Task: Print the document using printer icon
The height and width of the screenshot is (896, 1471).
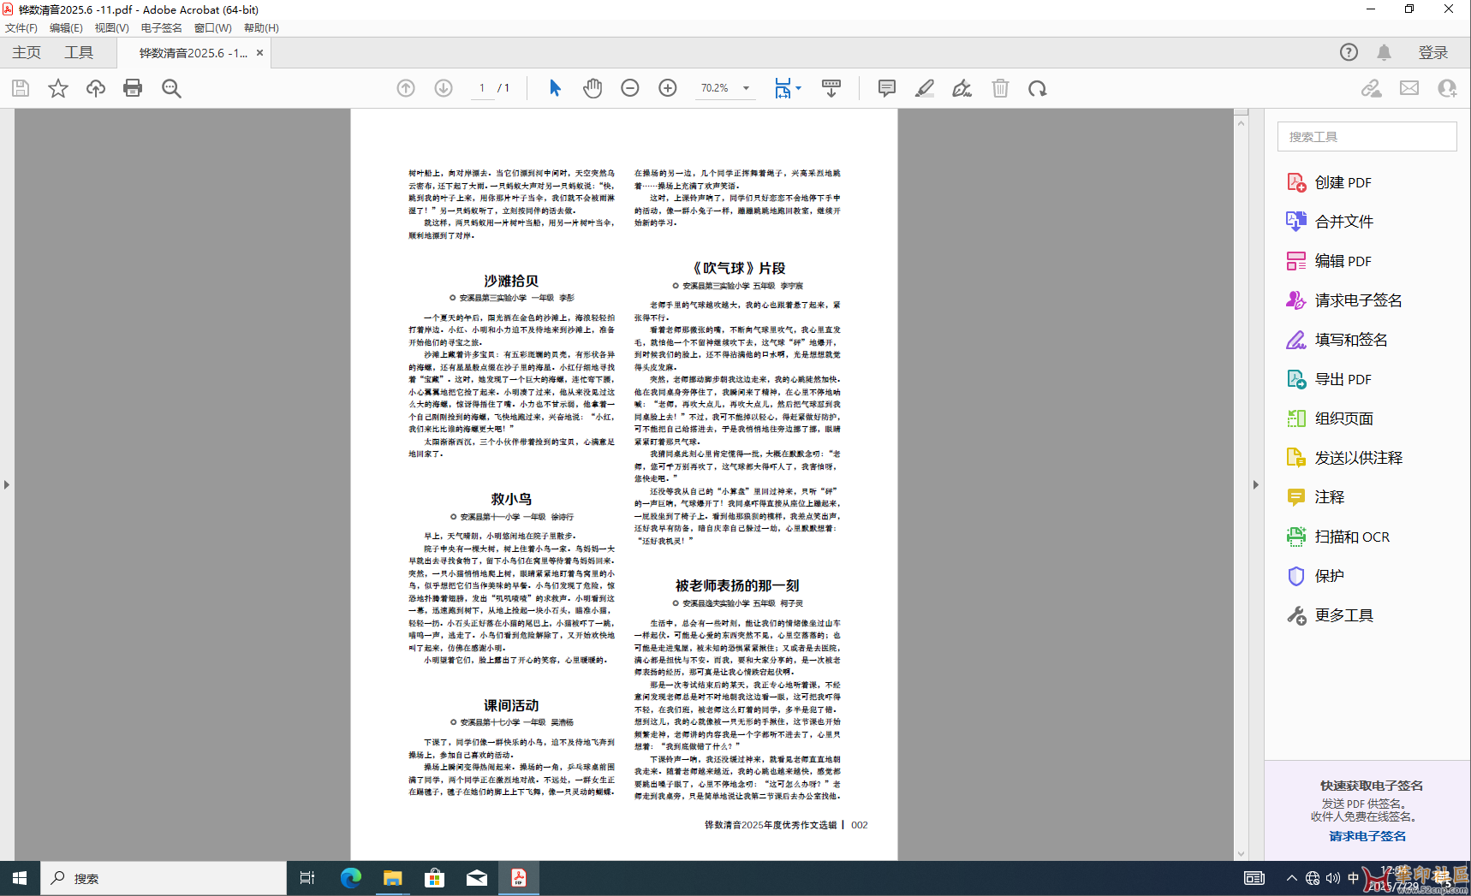Action: click(133, 88)
